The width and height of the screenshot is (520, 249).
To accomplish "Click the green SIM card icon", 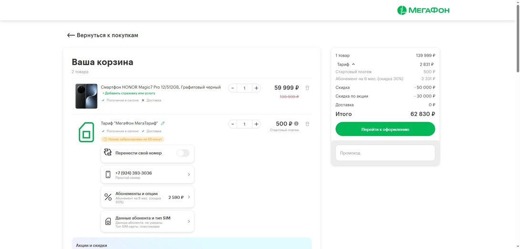I will [86, 132].
